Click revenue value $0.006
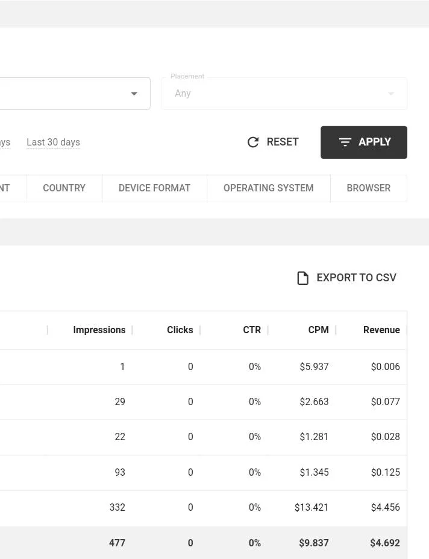Screen dimensions: 429x559 point(385,367)
